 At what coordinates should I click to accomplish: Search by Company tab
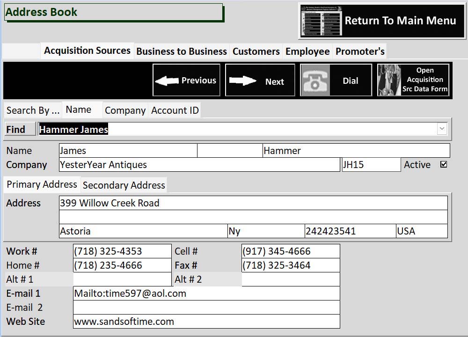click(x=125, y=110)
